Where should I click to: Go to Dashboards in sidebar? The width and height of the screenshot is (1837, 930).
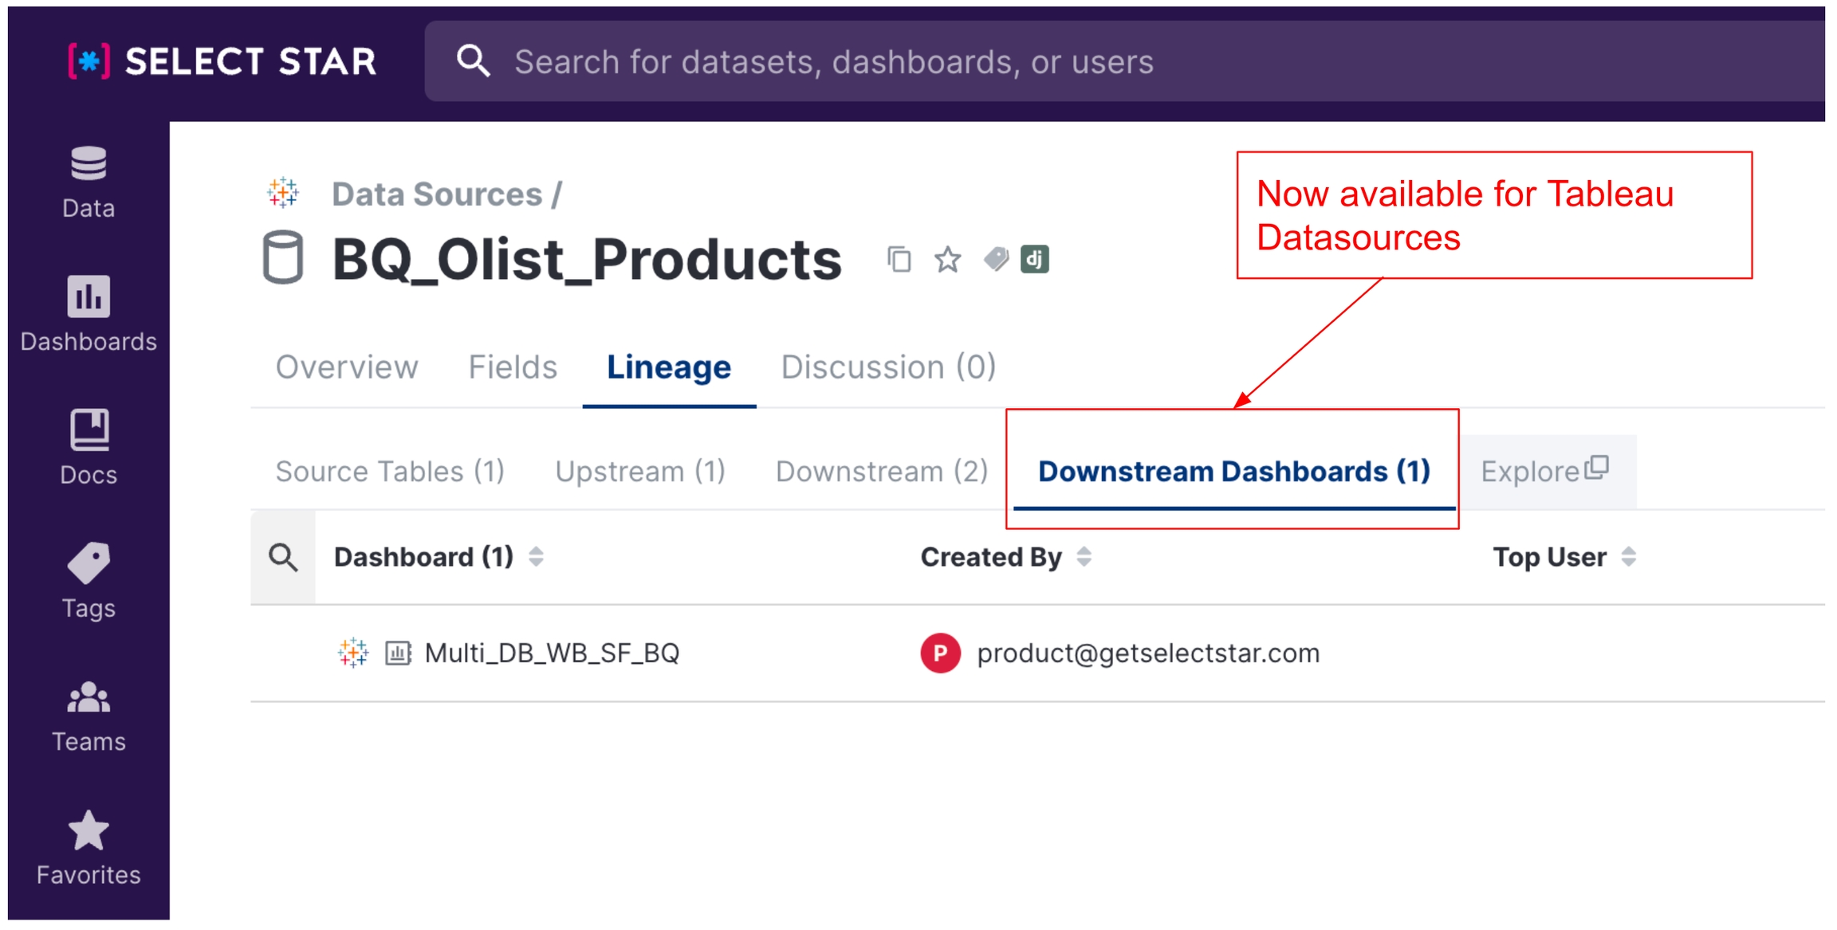(x=89, y=315)
